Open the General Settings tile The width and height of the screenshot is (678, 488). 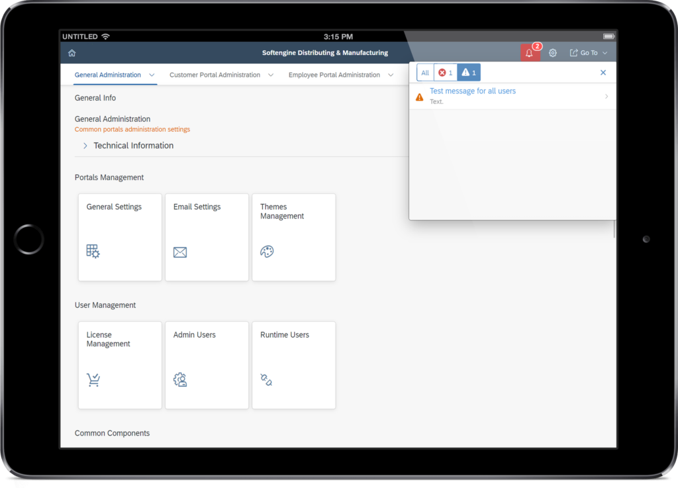click(x=121, y=237)
